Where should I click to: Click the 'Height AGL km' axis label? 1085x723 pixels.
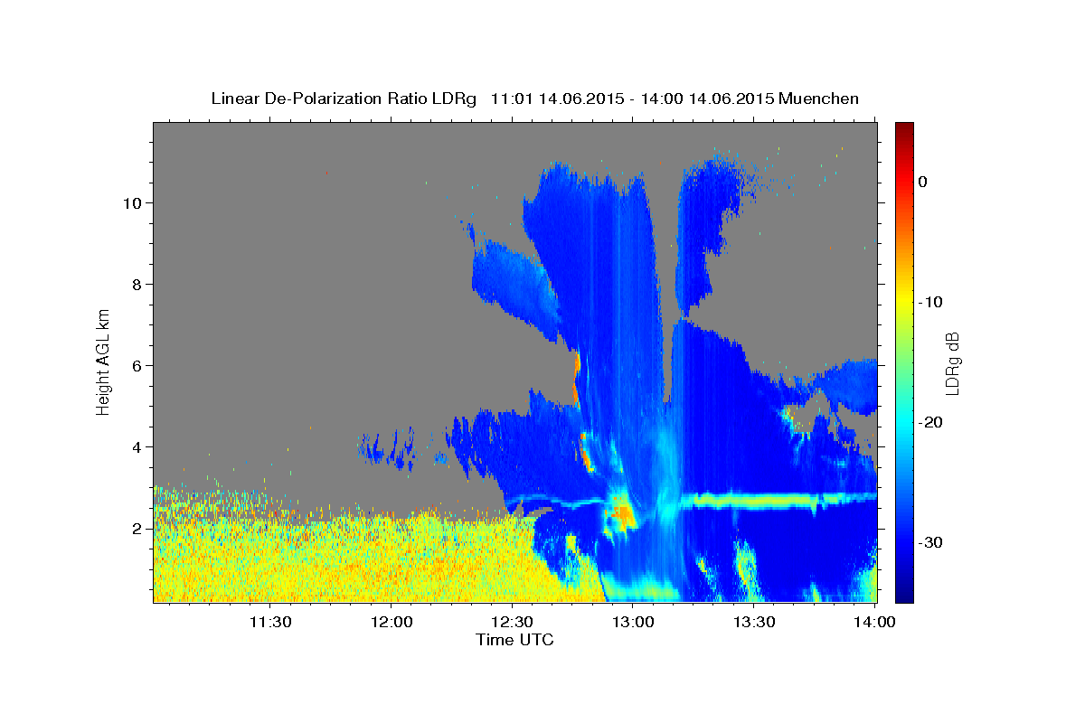point(104,361)
